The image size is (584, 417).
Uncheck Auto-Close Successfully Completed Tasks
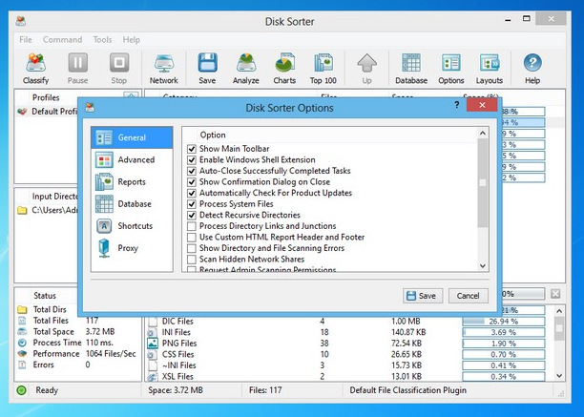pos(192,171)
